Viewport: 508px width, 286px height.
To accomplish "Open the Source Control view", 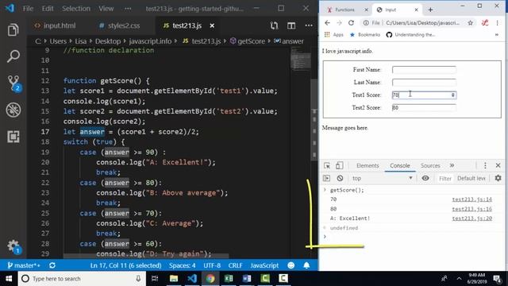I will click(x=13, y=83).
